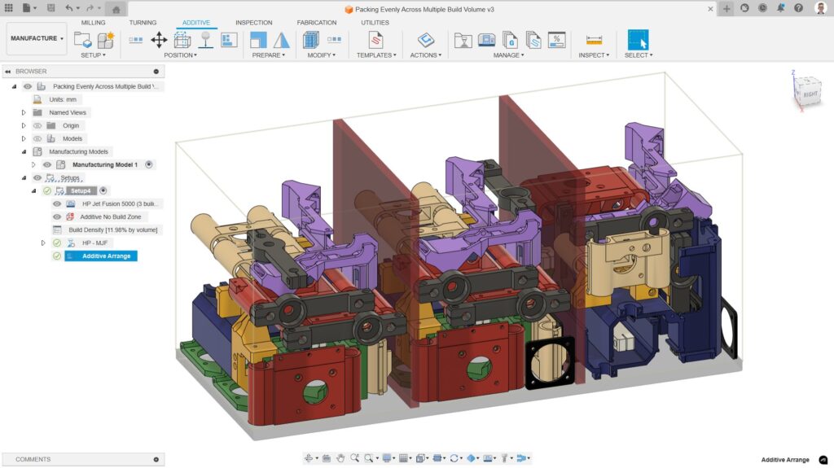Activate Manufacturing Model 1 radio button
This screenshot has width=834, height=468.
click(149, 164)
